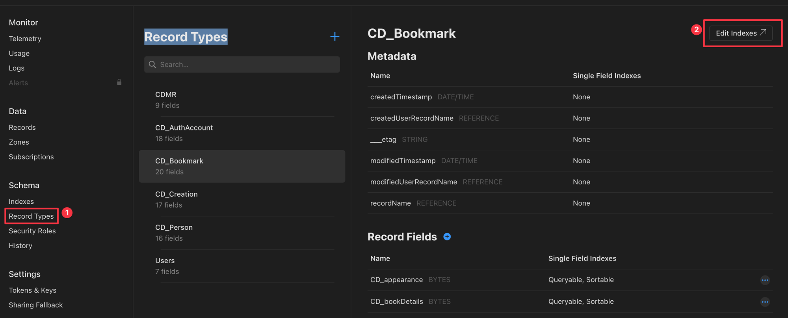Go to Record Types in Schema
This screenshot has height=318, width=788.
click(31, 216)
